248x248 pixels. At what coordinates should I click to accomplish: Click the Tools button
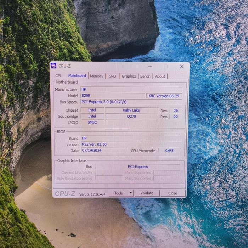118,193
